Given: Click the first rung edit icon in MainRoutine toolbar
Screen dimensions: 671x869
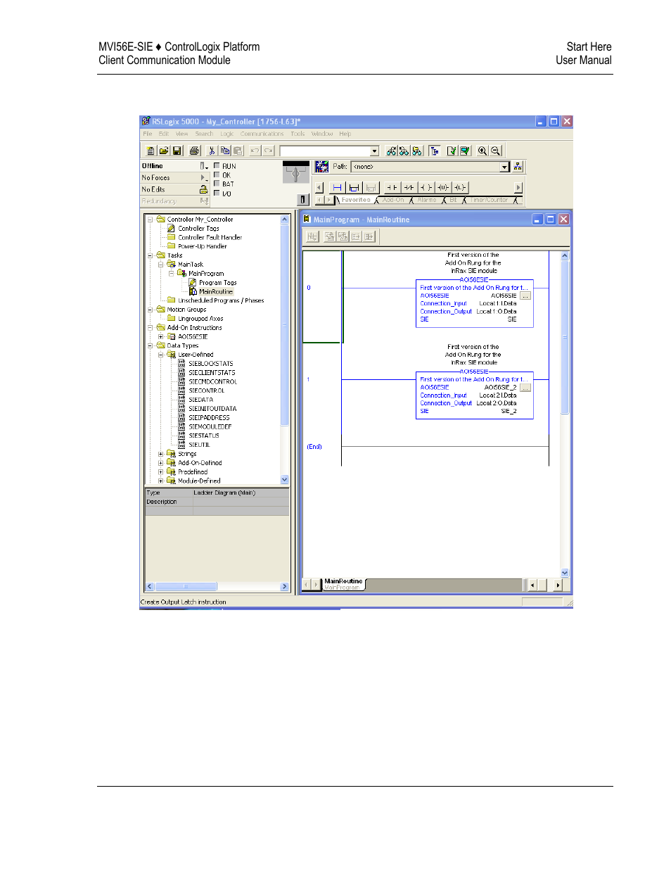Looking at the screenshot, I should [x=312, y=236].
